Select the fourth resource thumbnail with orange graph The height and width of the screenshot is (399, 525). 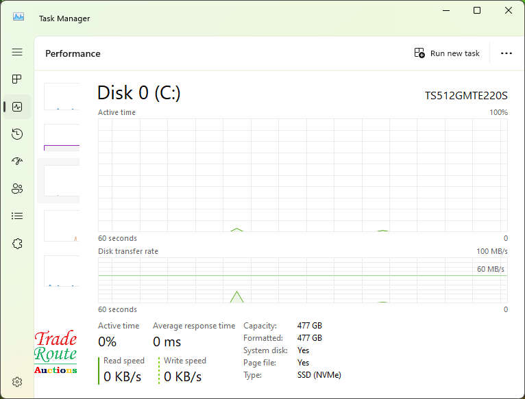pyautogui.click(x=62, y=226)
